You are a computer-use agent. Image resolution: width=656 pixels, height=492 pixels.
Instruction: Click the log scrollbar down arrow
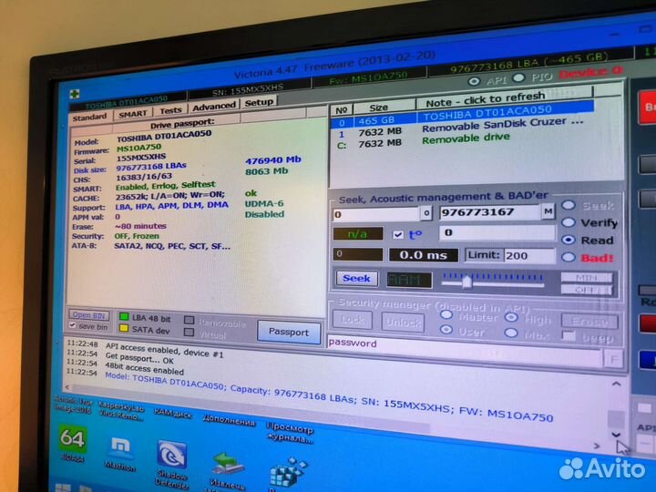[x=616, y=436]
